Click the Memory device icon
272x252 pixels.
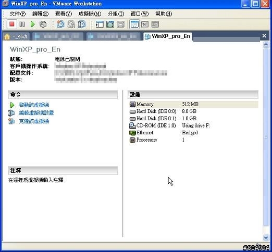click(132, 104)
